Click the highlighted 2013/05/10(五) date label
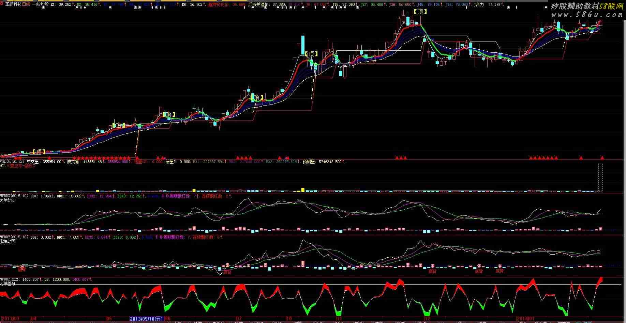Image resolution: width=626 pixels, height=323 pixels. coord(146,319)
